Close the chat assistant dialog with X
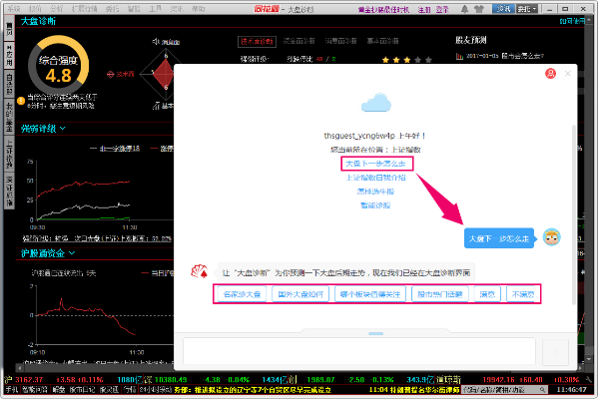 568,73
